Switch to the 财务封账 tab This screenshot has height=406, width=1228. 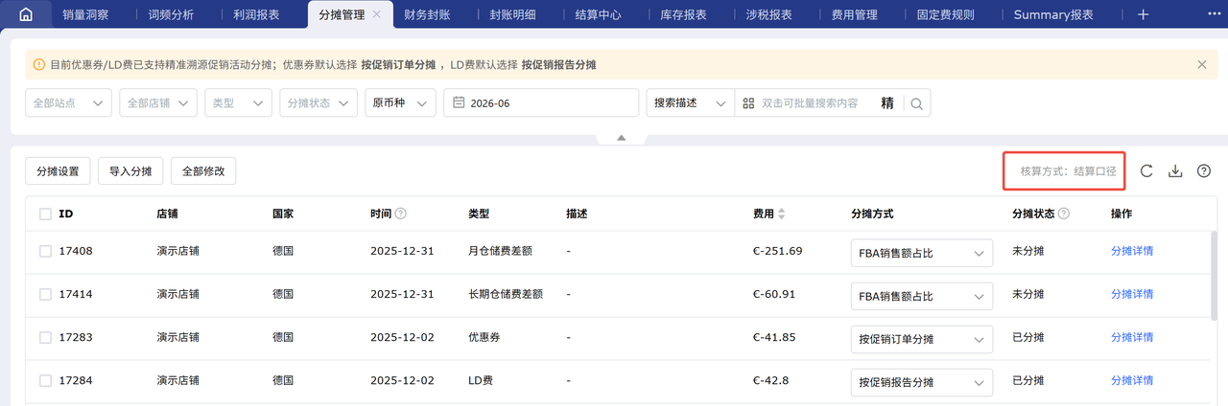click(x=428, y=14)
